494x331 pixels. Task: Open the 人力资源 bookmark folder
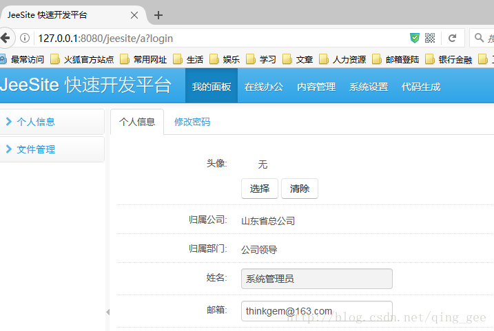342,59
